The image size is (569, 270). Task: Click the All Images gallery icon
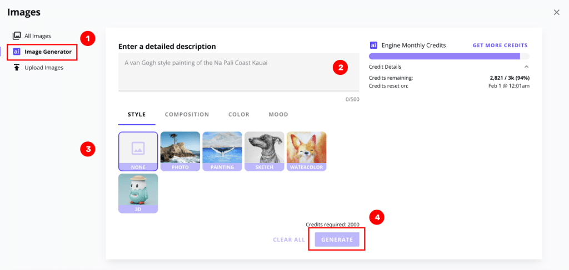point(16,36)
